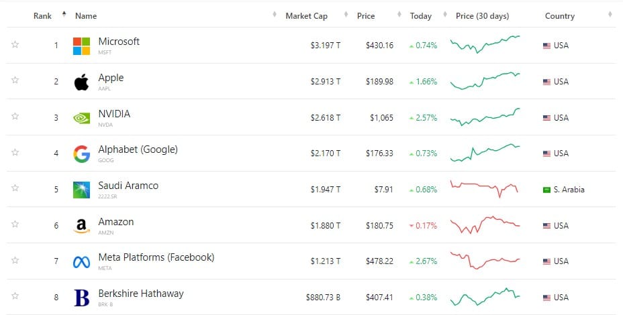Sort table by Price column
The image size is (623, 315).
point(365,16)
